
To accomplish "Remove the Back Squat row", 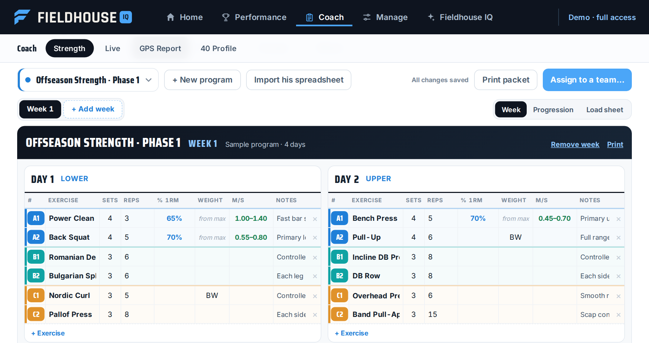I will point(315,238).
